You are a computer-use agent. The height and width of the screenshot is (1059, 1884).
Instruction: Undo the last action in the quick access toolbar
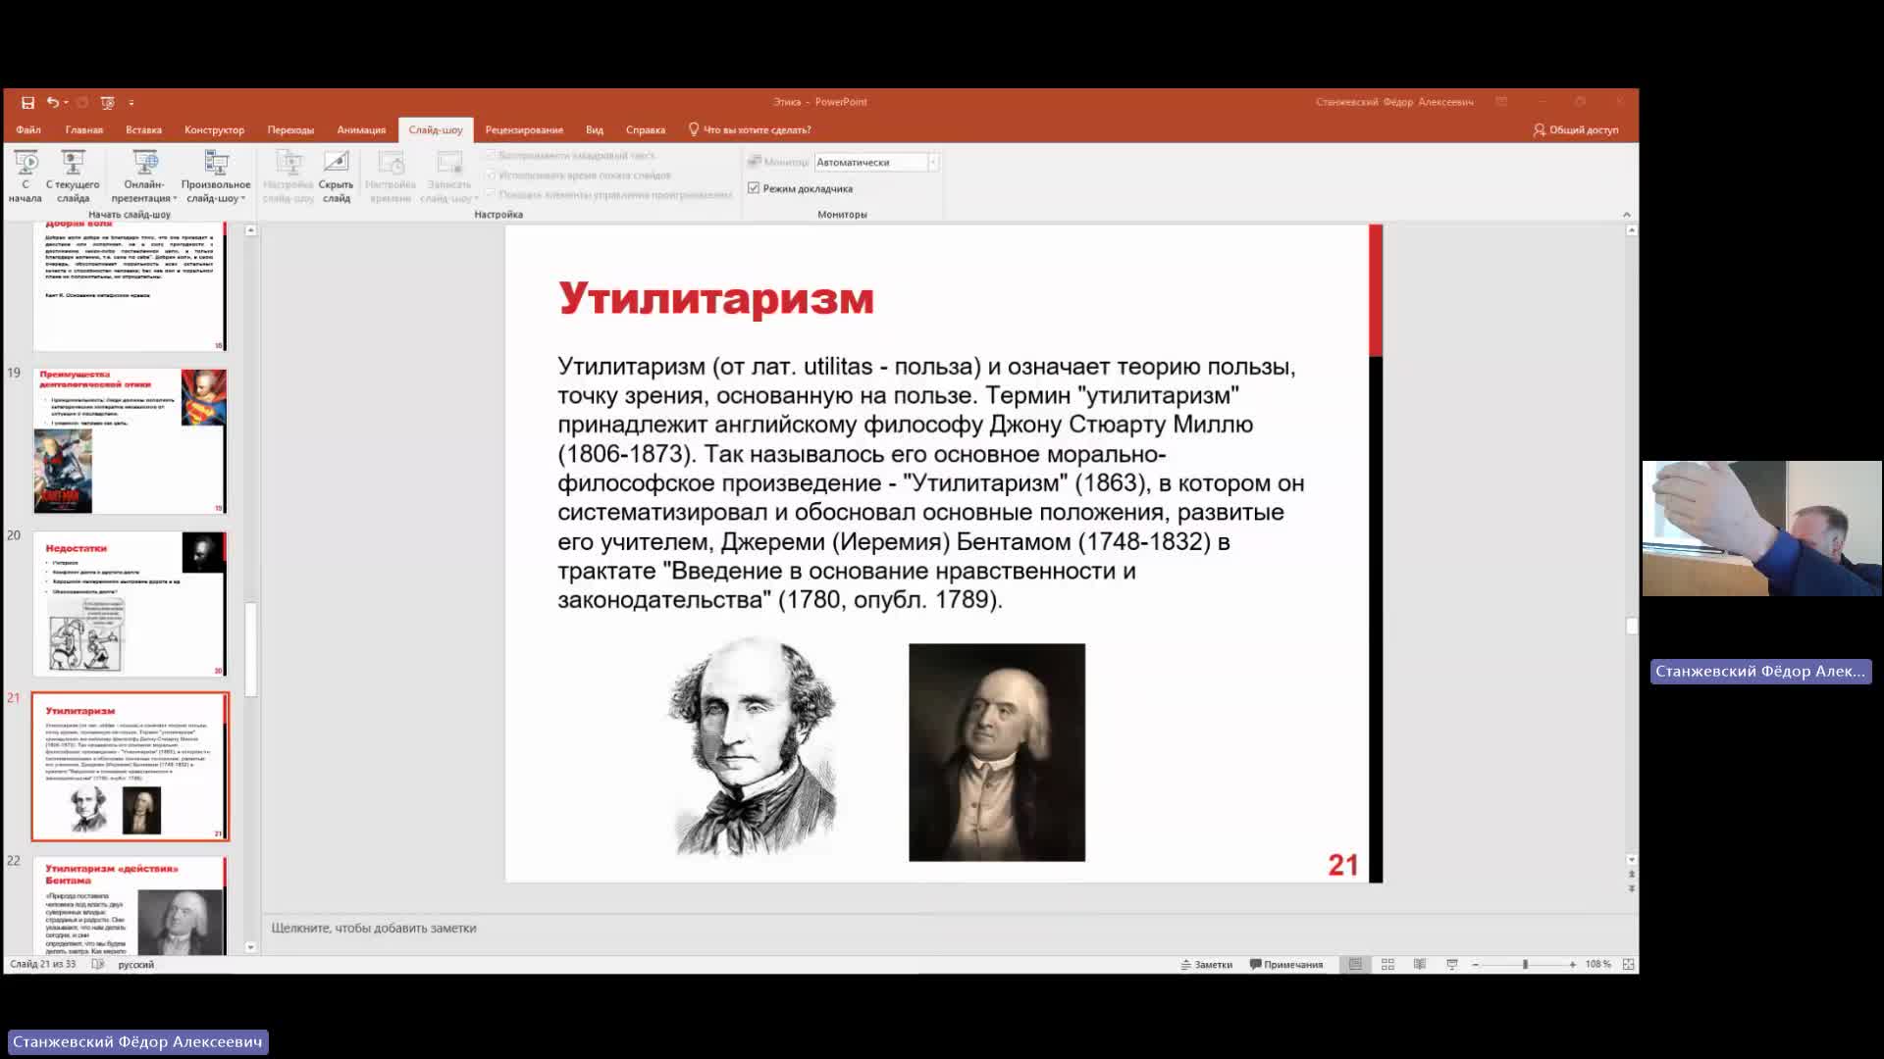point(52,102)
